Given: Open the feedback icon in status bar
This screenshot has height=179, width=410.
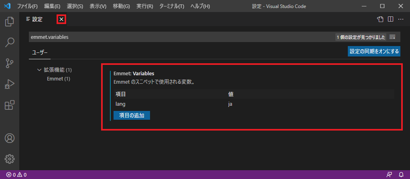Looking at the screenshot, I should [x=390, y=175].
